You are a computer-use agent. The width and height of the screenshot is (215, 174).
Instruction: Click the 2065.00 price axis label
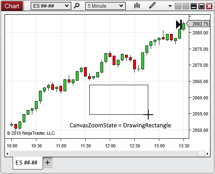(200, 81)
